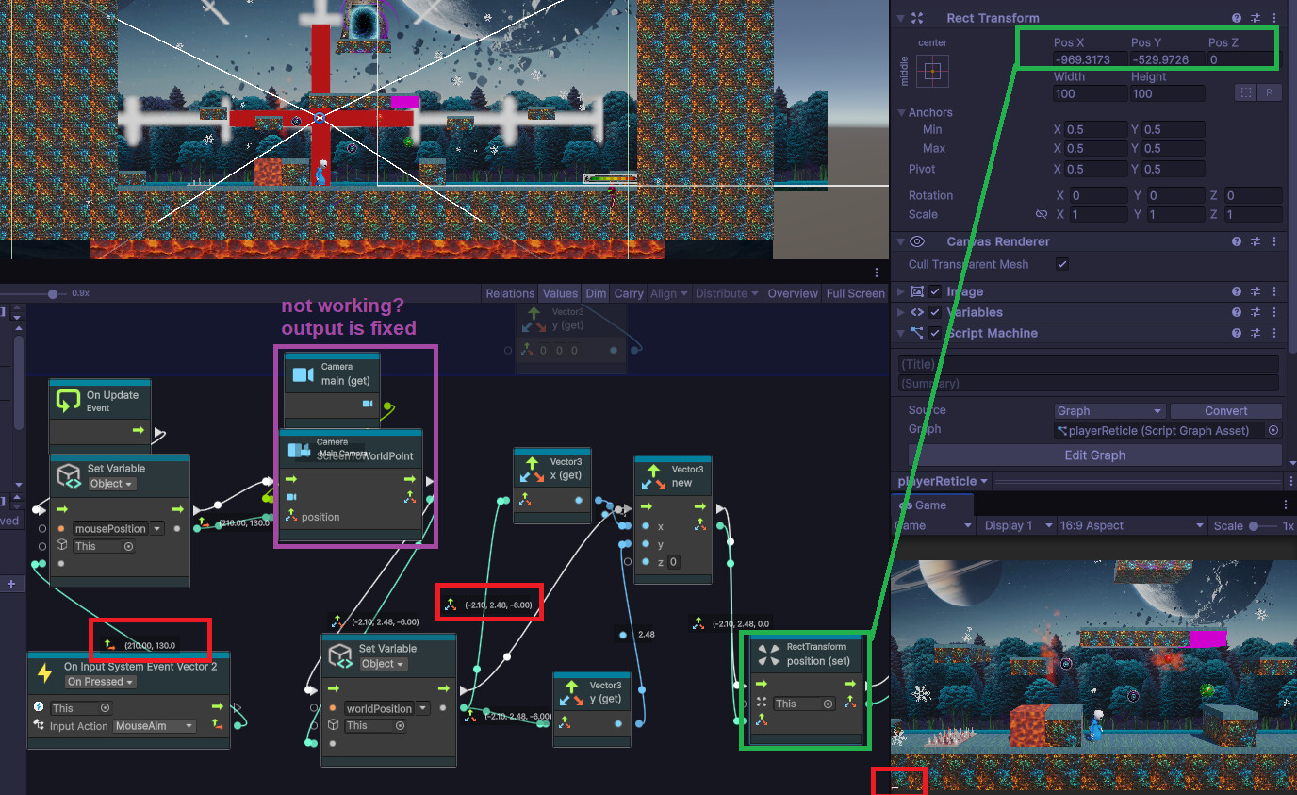Viewport: 1297px width, 795px height.
Task: Open the 16:9 Aspect dropdown
Action: [1132, 525]
